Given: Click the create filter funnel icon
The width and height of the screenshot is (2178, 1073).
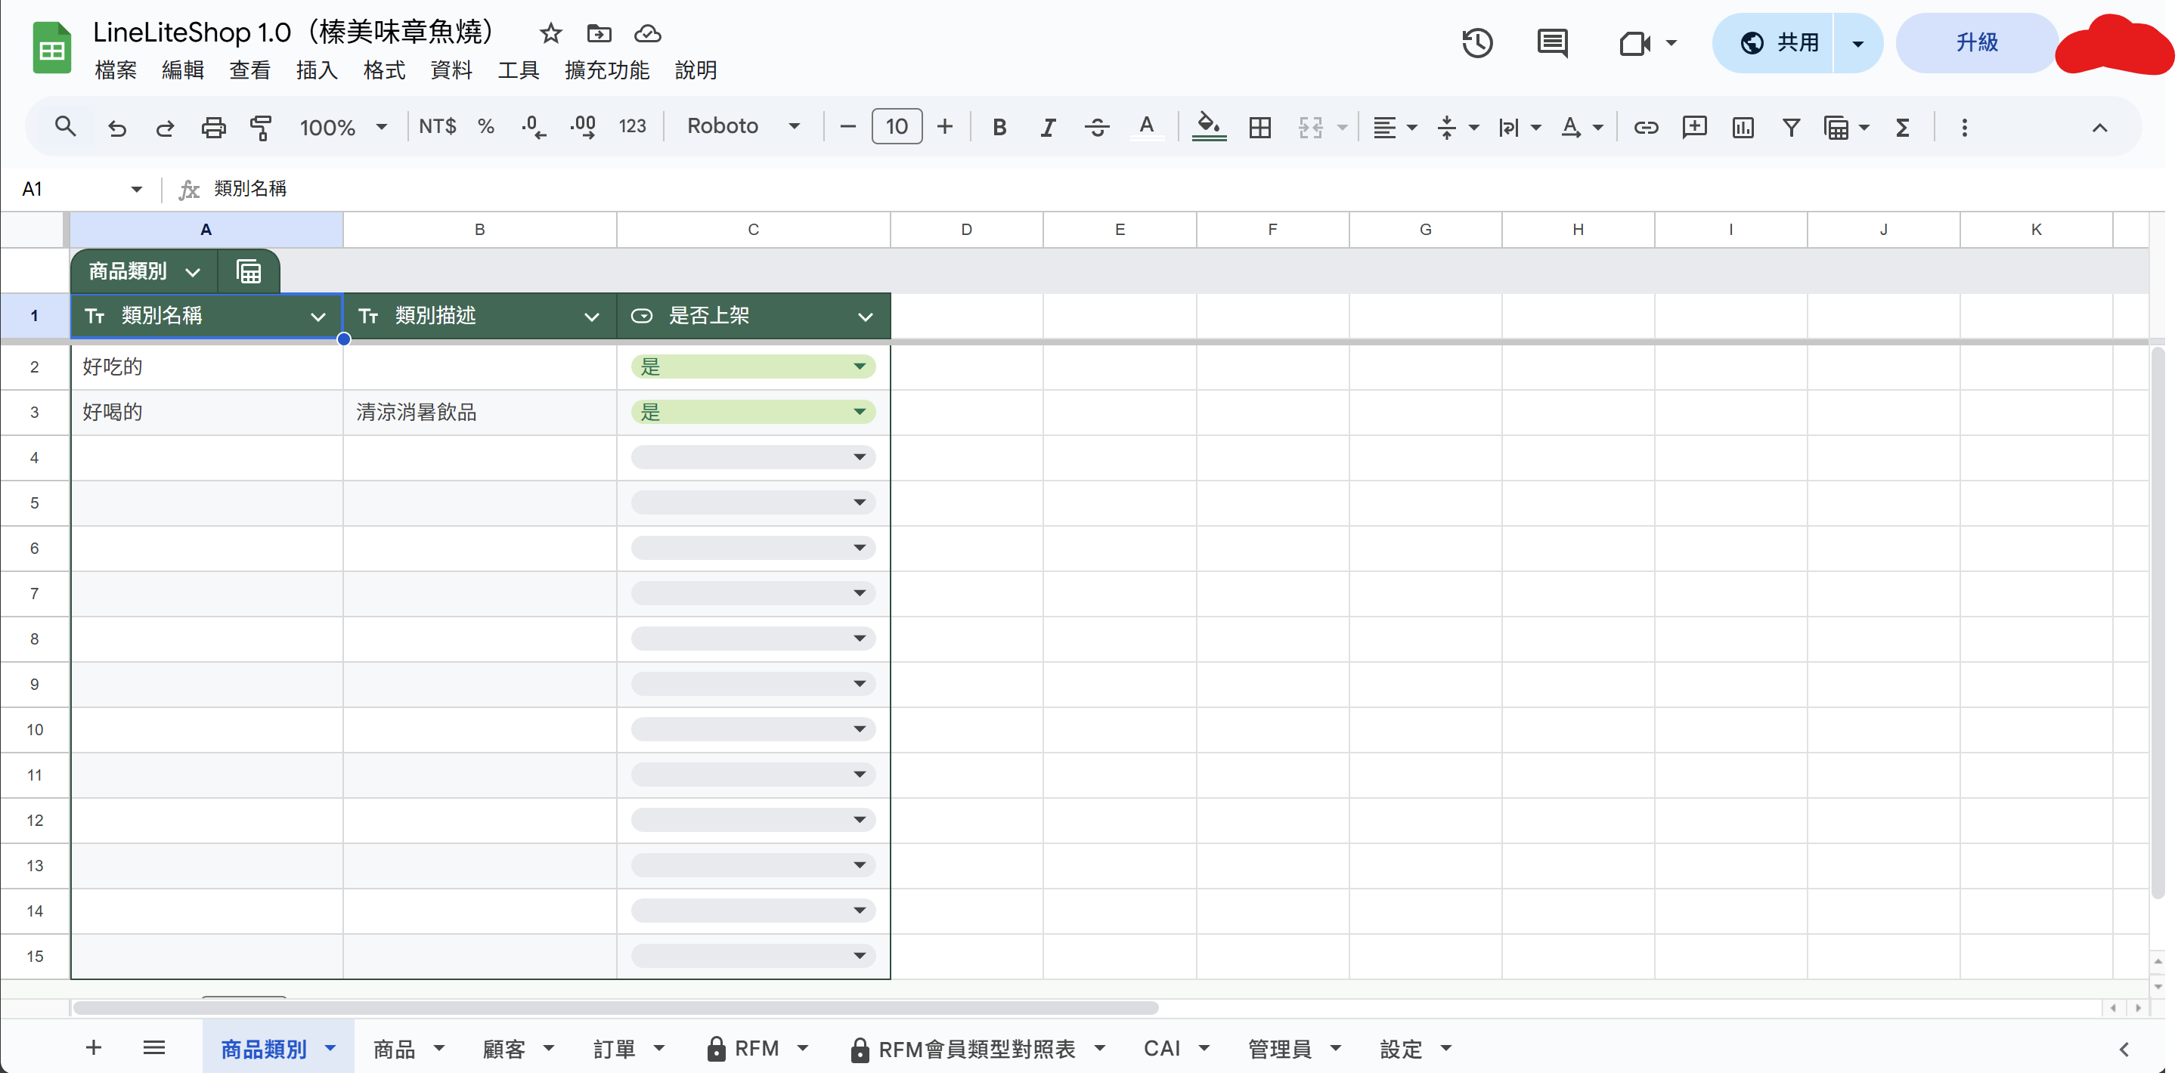Looking at the screenshot, I should (x=1791, y=128).
